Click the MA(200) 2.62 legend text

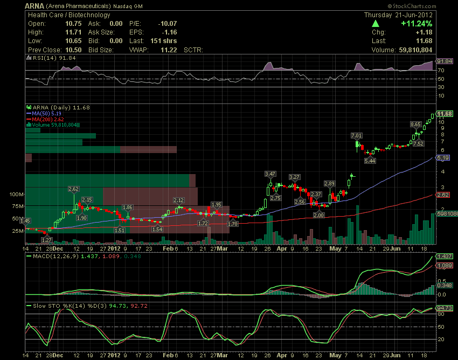pyautogui.click(x=48, y=119)
